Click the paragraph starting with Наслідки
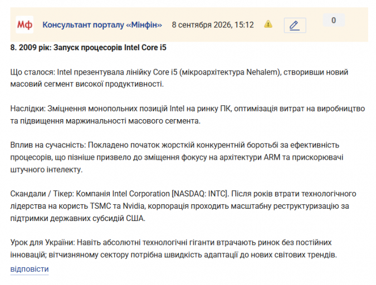This screenshot has width=376, height=285. [188, 115]
